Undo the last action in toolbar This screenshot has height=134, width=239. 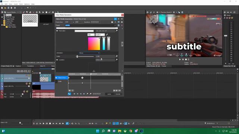(x=28, y=8)
